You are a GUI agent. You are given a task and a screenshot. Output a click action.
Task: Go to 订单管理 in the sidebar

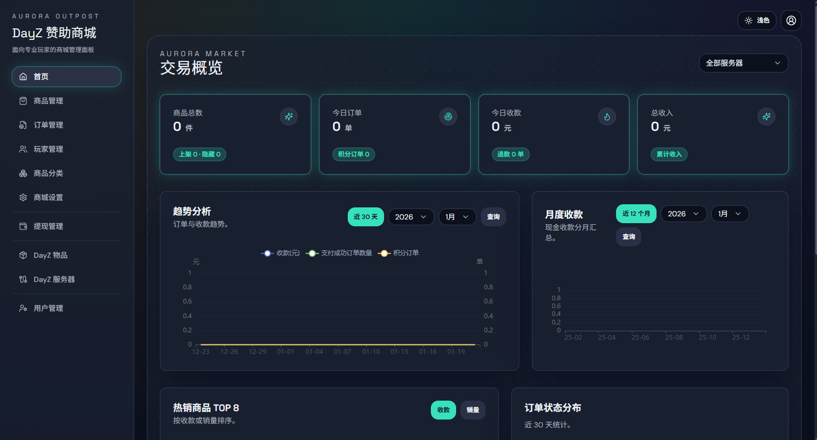48,125
